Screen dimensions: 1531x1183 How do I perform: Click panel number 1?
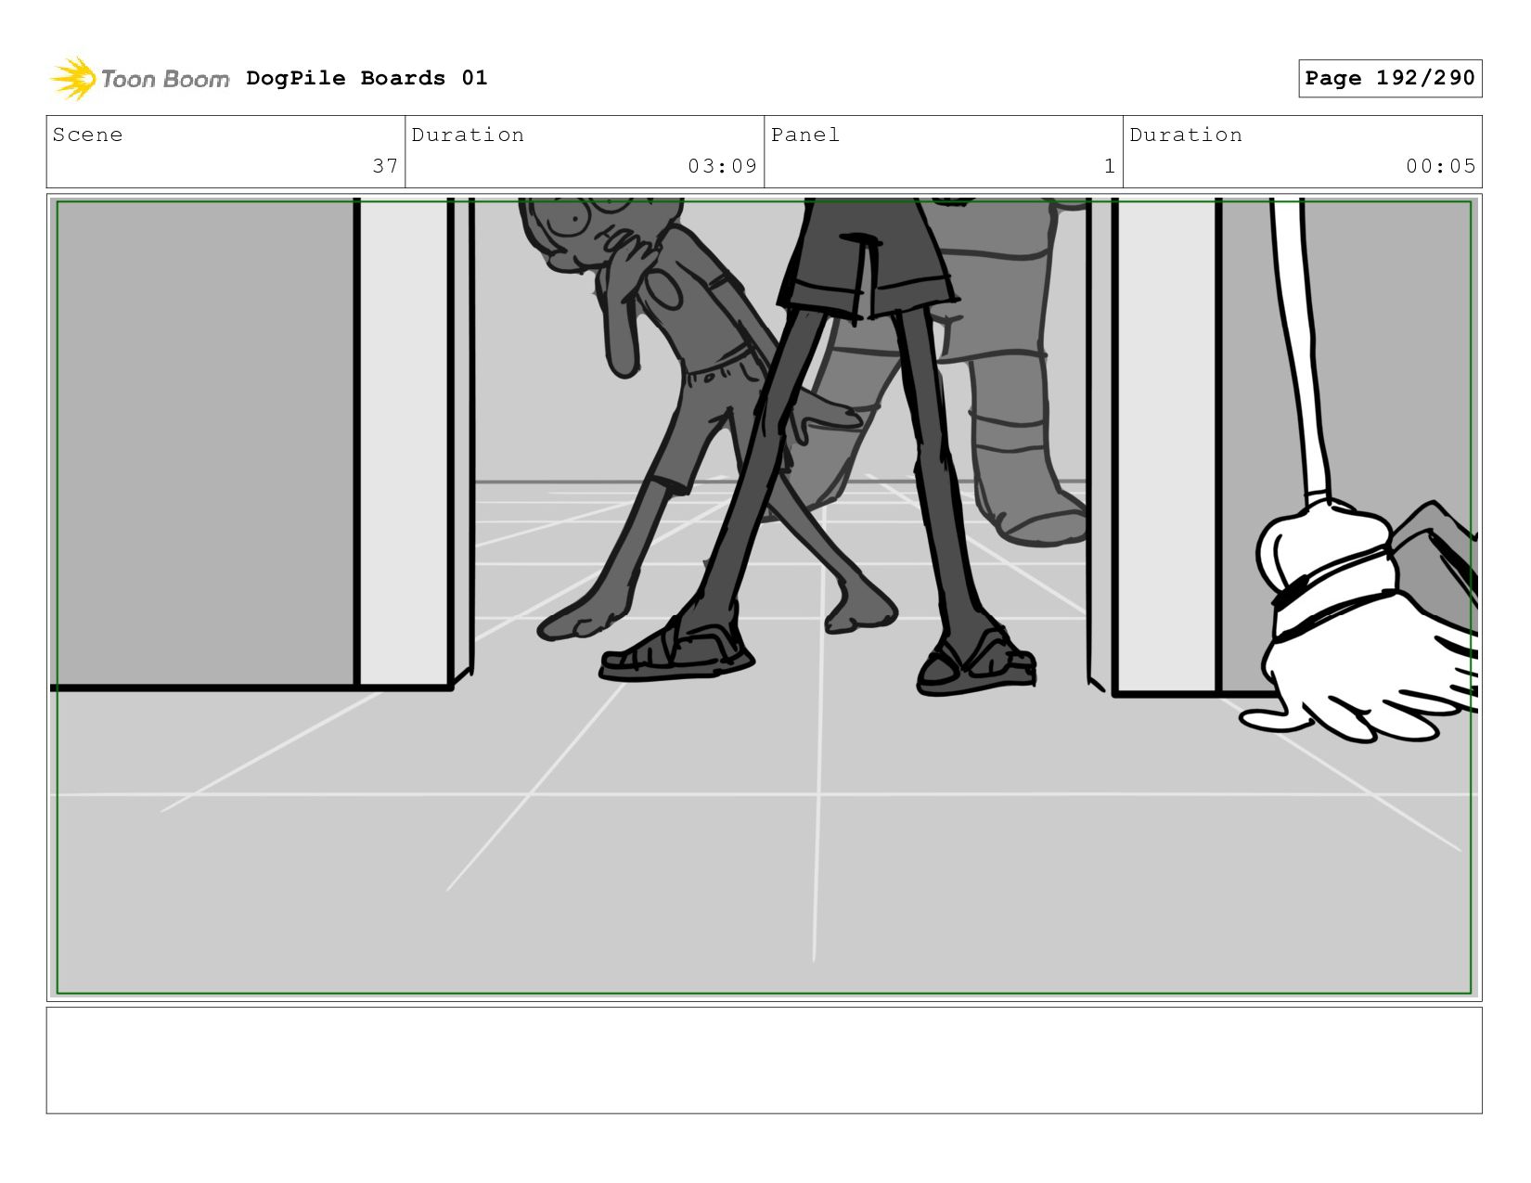(x=1109, y=166)
